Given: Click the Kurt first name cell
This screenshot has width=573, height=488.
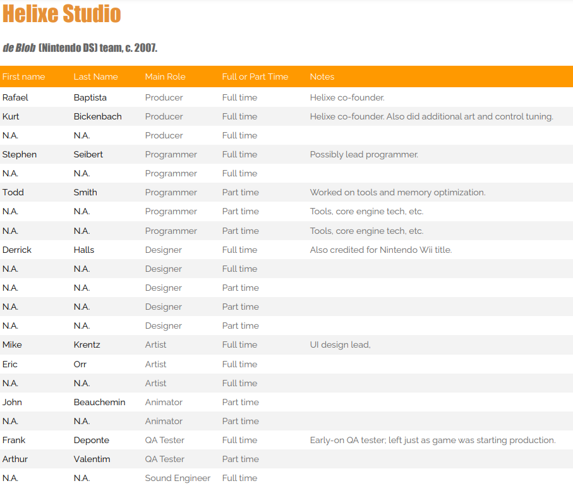Looking at the screenshot, I should [x=11, y=116].
